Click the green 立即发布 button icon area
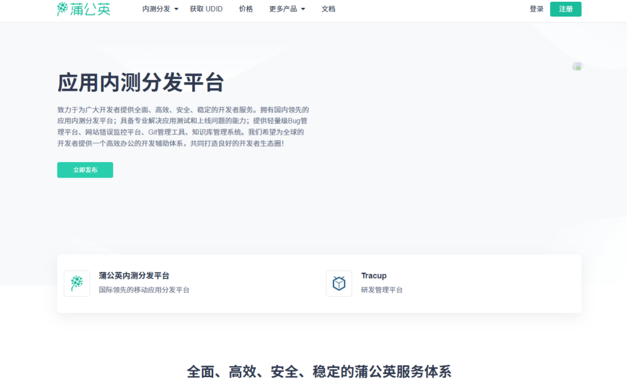 (x=84, y=170)
